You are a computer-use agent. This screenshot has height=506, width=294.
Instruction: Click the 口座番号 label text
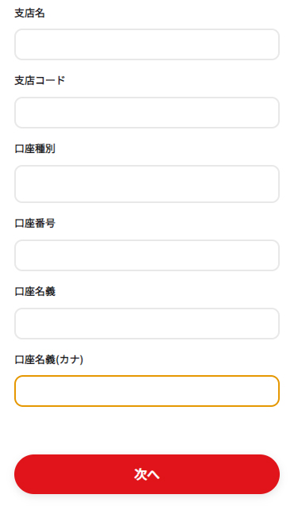point(35,223)
